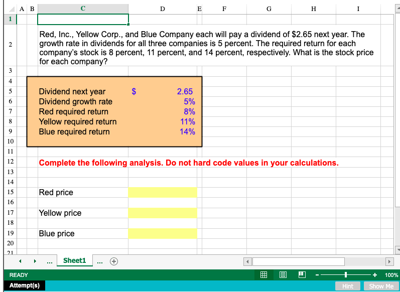Screen dimensions: 400x292
Task: Select column B header
Action: (32, 9)
